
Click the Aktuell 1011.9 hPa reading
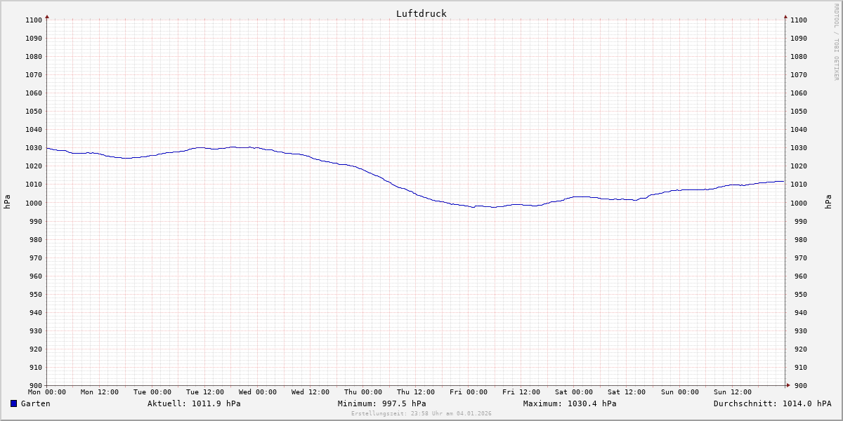(194, 403)
